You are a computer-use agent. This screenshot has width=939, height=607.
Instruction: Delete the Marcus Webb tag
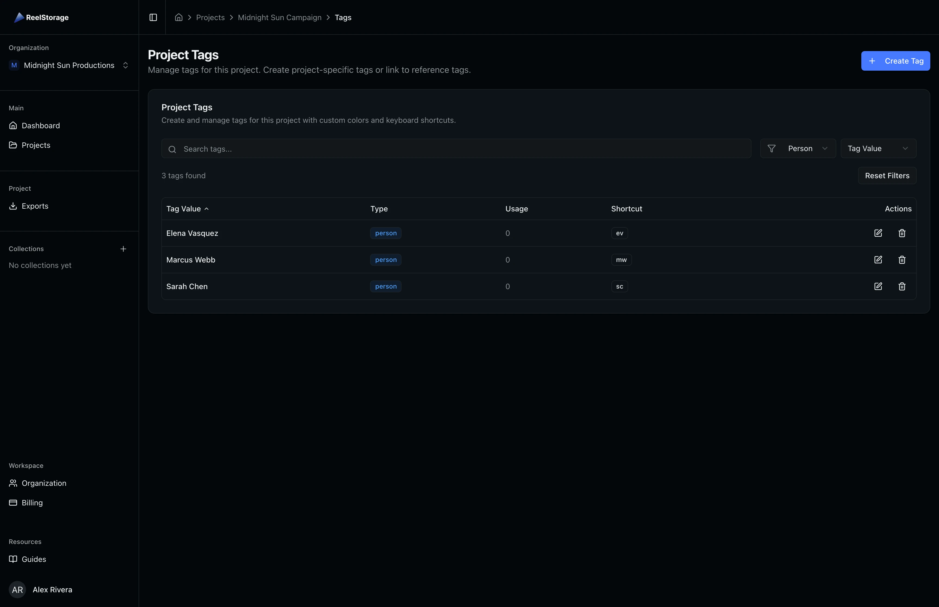(902, 260)
